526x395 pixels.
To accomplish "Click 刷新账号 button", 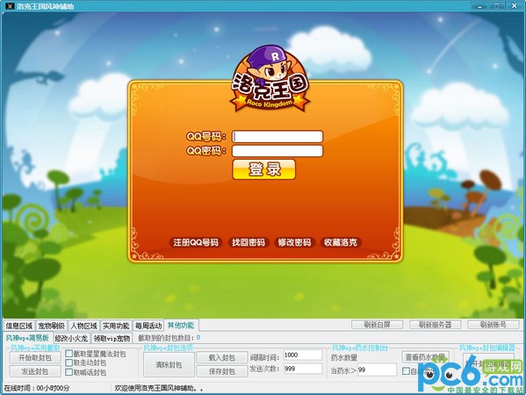I will click(494, 325).
